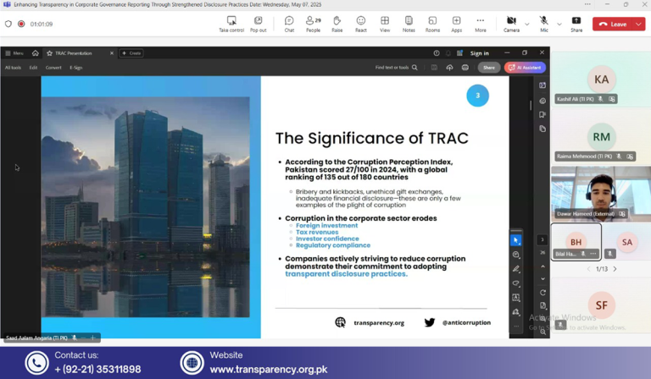Screen dimensions: 651x379
Task: Toggle the Camera on or off
Action: (511, 24)
